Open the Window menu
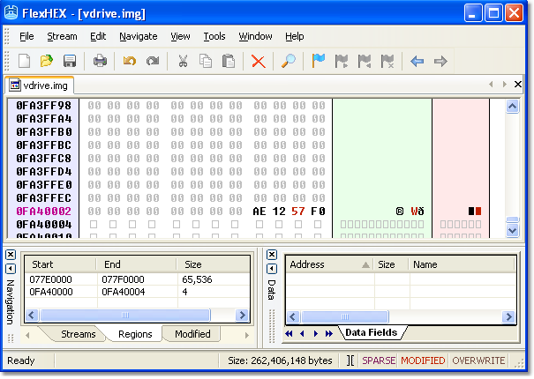534x379 pixels. tap(255, 36)
